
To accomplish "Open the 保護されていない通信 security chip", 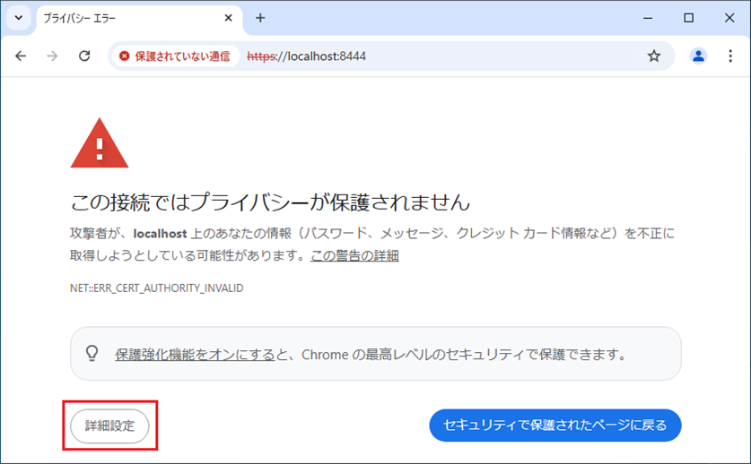I will [175, 56].
